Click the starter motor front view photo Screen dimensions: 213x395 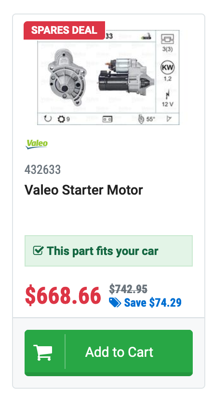(x=67, y=77)
